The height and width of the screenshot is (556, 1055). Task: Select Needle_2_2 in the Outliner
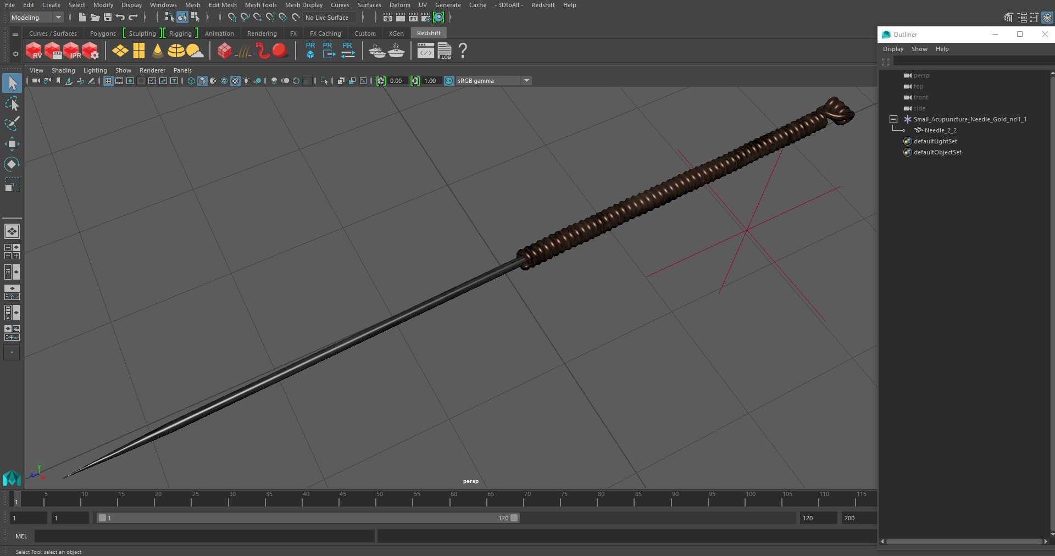[940, 130]
